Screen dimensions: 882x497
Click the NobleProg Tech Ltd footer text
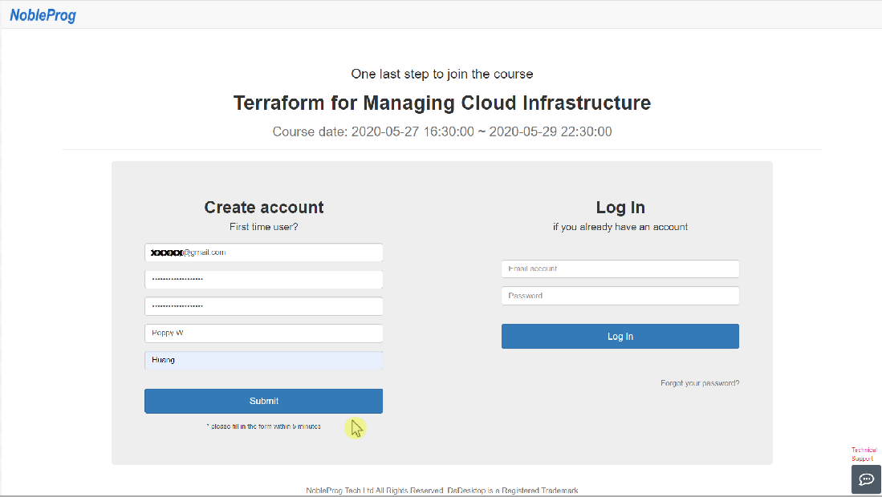pyautogui.click(x=442, y=491)
